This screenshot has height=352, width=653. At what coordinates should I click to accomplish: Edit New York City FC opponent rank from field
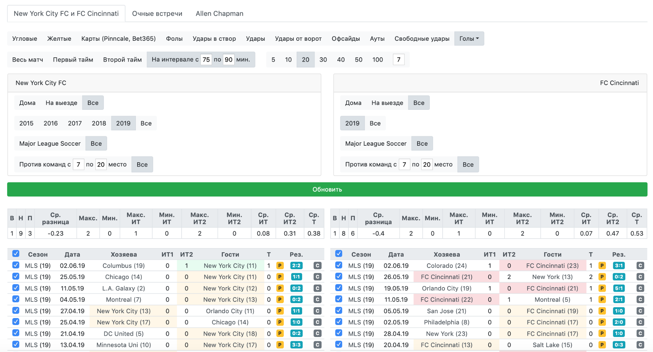(78, 164)
